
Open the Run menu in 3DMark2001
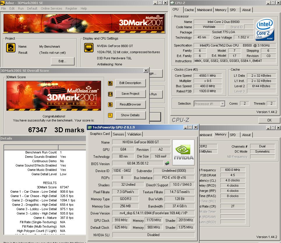(x=21, y=8)
